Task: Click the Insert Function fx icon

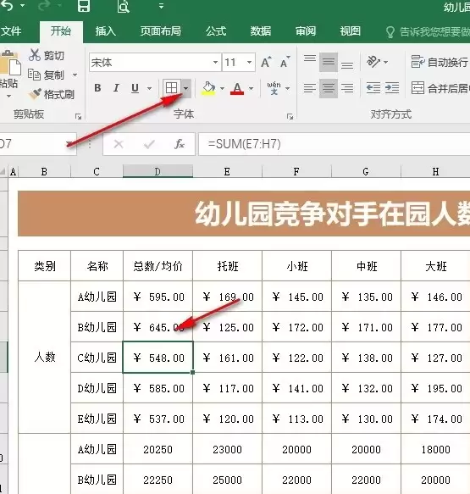Action: 180,144
